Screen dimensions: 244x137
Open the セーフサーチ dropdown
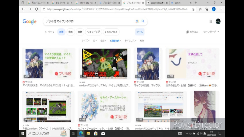coord(211,32)
